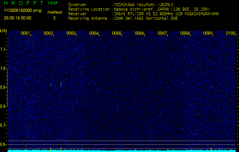Click the 0.6 kHz frequency label
This screenshot has height=152, width=239.
point(3,144)
